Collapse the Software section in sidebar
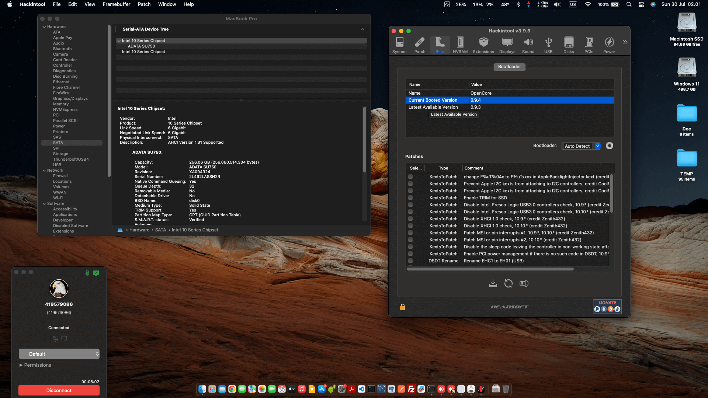 (44, 204)
